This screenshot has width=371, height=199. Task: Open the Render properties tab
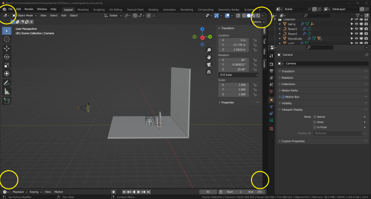(271, 64)
